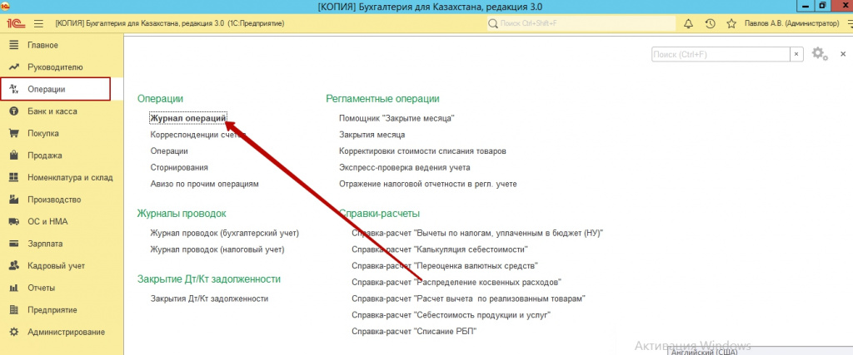Open Корректировки стоимости списания товаров

(x=422, y=151)
